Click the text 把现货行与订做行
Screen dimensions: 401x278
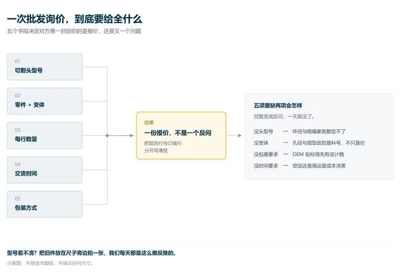163,143
